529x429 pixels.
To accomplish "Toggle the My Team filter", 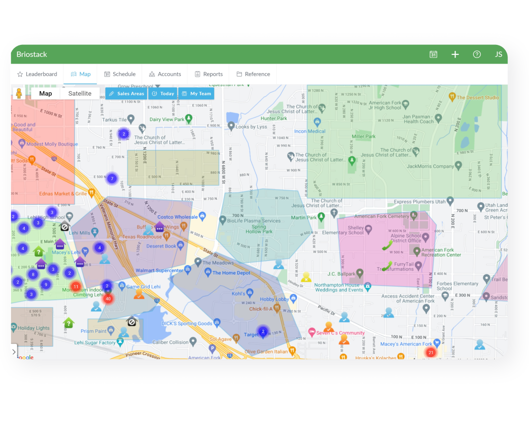I will [196, 93].
